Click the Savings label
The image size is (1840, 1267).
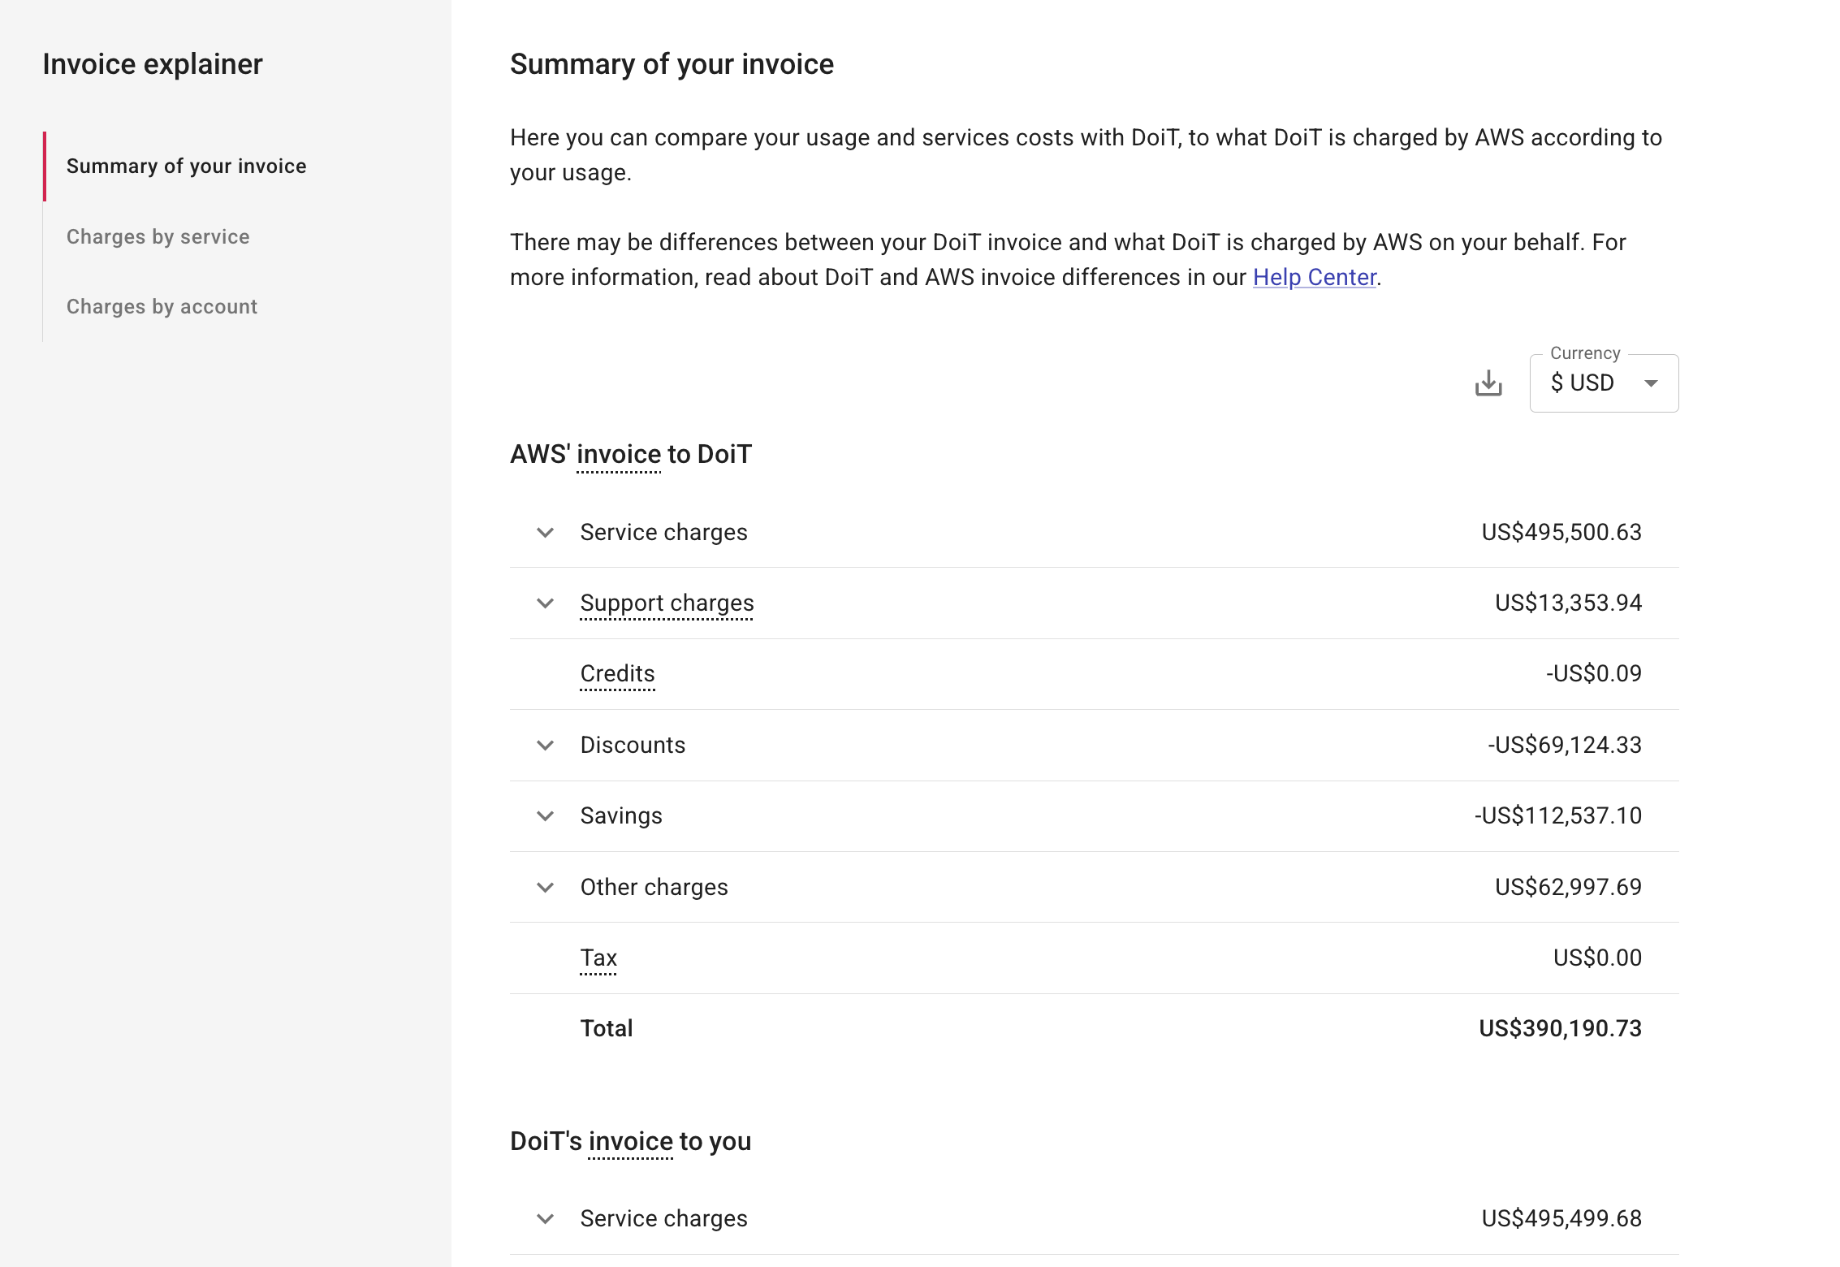621,816
